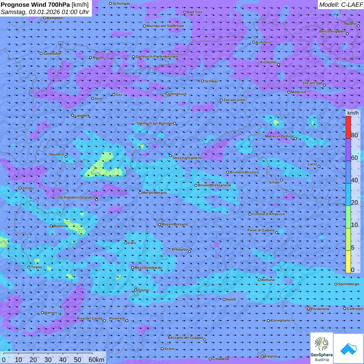Screen dimensions: 364x364
Task: Select the Pordenone city label
Action: pyautogui.click(x=320, y=309)
